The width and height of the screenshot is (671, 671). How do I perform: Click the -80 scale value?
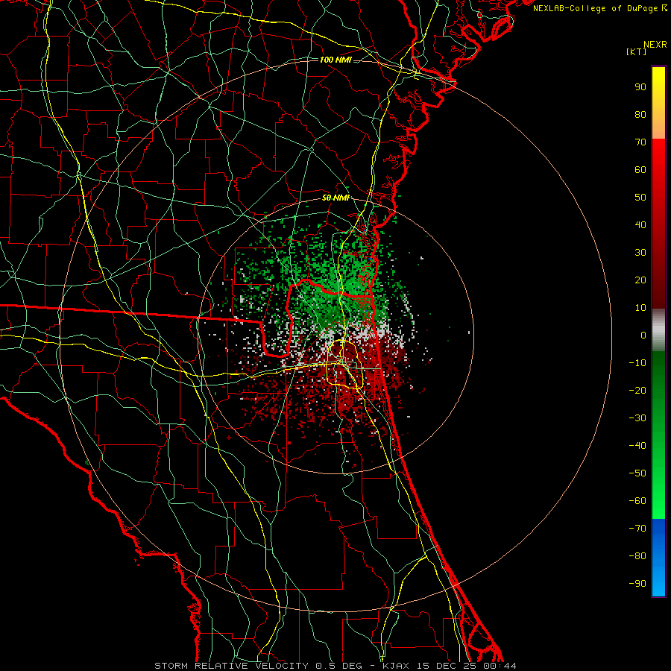click(x=637, y=556)
